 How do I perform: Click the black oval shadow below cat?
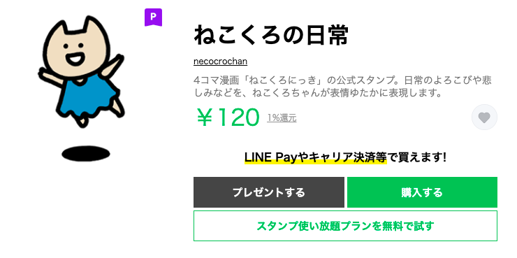click(x=86, y=154)
